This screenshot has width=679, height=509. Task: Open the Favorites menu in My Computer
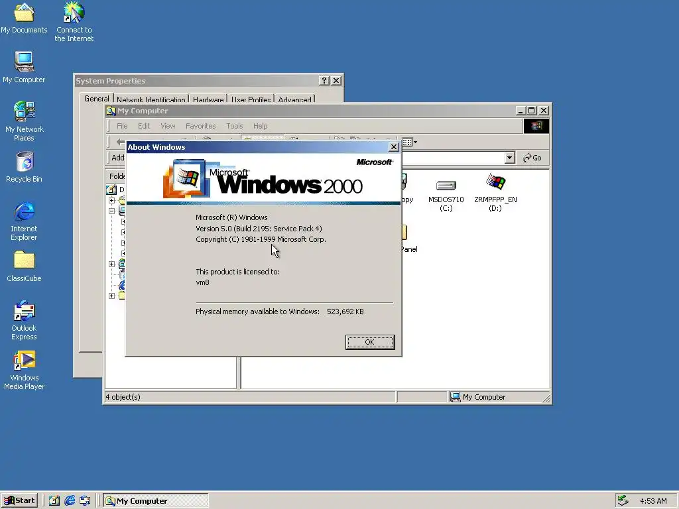(x=200, y=126)
